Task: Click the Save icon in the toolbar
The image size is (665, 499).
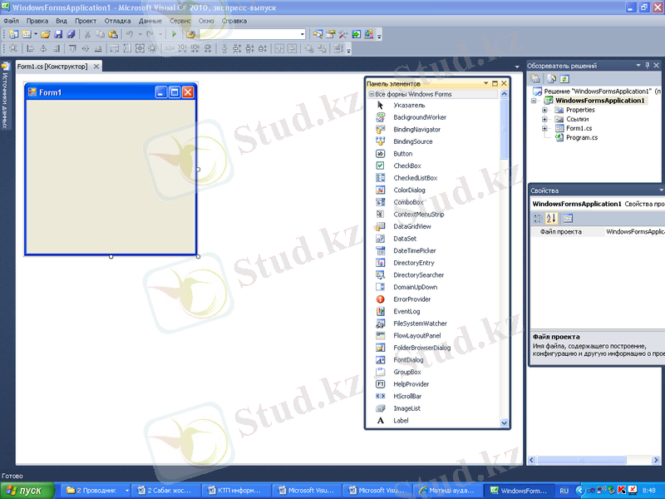Action: point(58,34)
